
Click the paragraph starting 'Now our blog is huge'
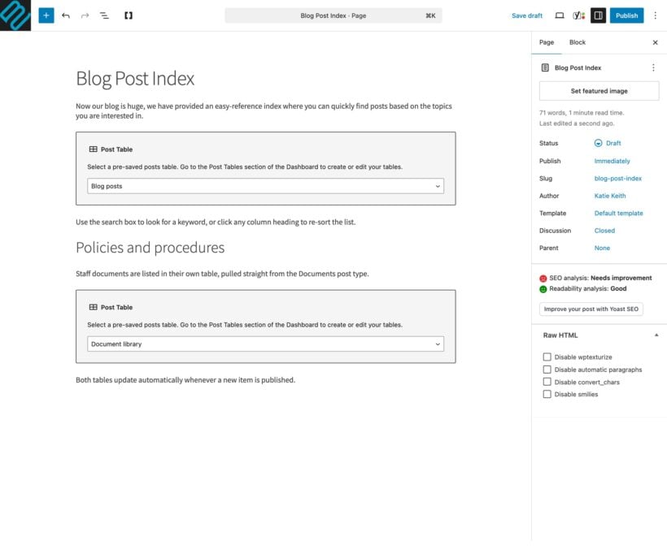pos(264,111)
